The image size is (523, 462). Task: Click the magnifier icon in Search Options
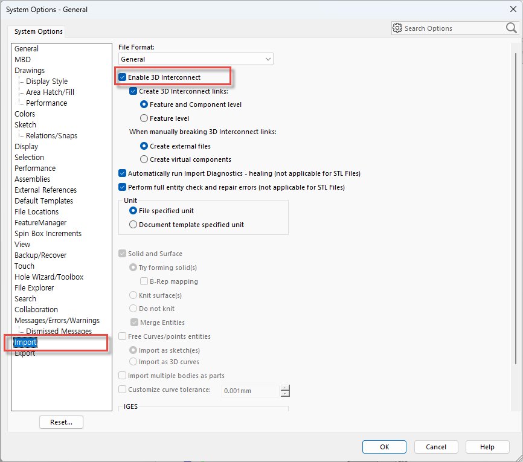(511, 28)
